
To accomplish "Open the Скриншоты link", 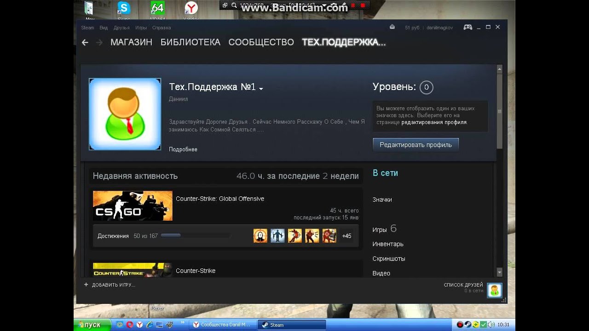I will tap(389, 259).
